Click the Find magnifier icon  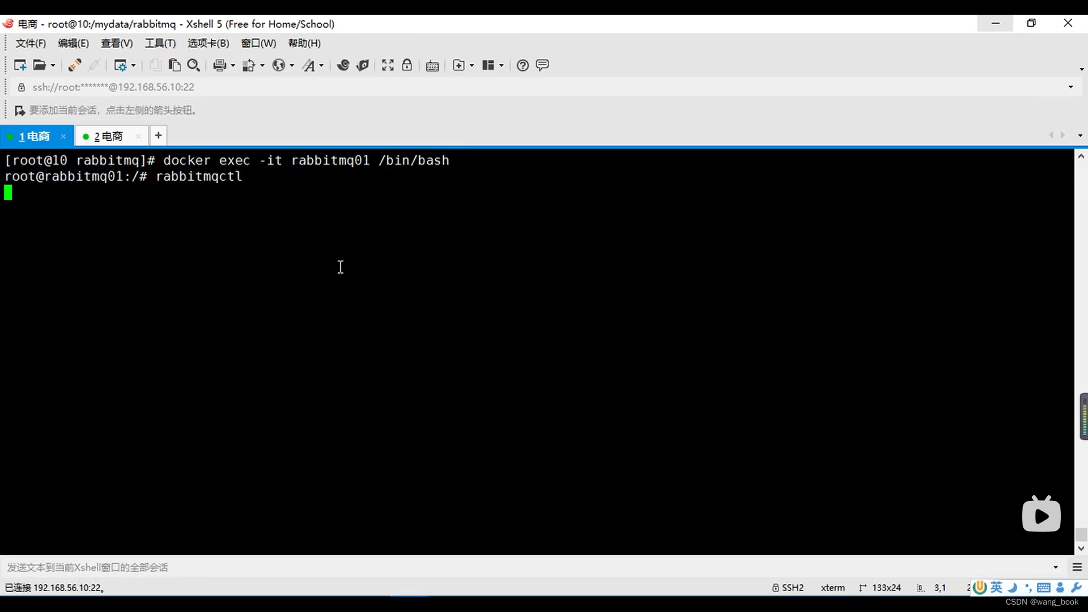tap(194, 65)
